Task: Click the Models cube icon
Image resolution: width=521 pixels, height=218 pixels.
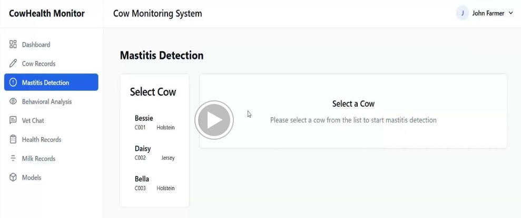Action: (13, 178)
